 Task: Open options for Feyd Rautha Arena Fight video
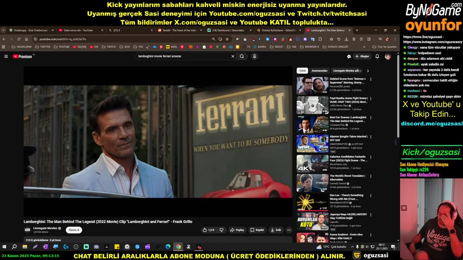click(x=370, y=99)
